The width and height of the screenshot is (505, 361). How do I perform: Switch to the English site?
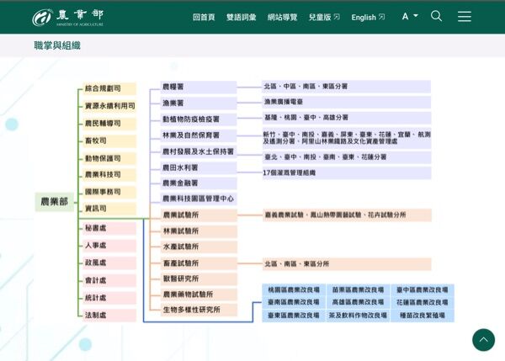click(x=368, y=17)
